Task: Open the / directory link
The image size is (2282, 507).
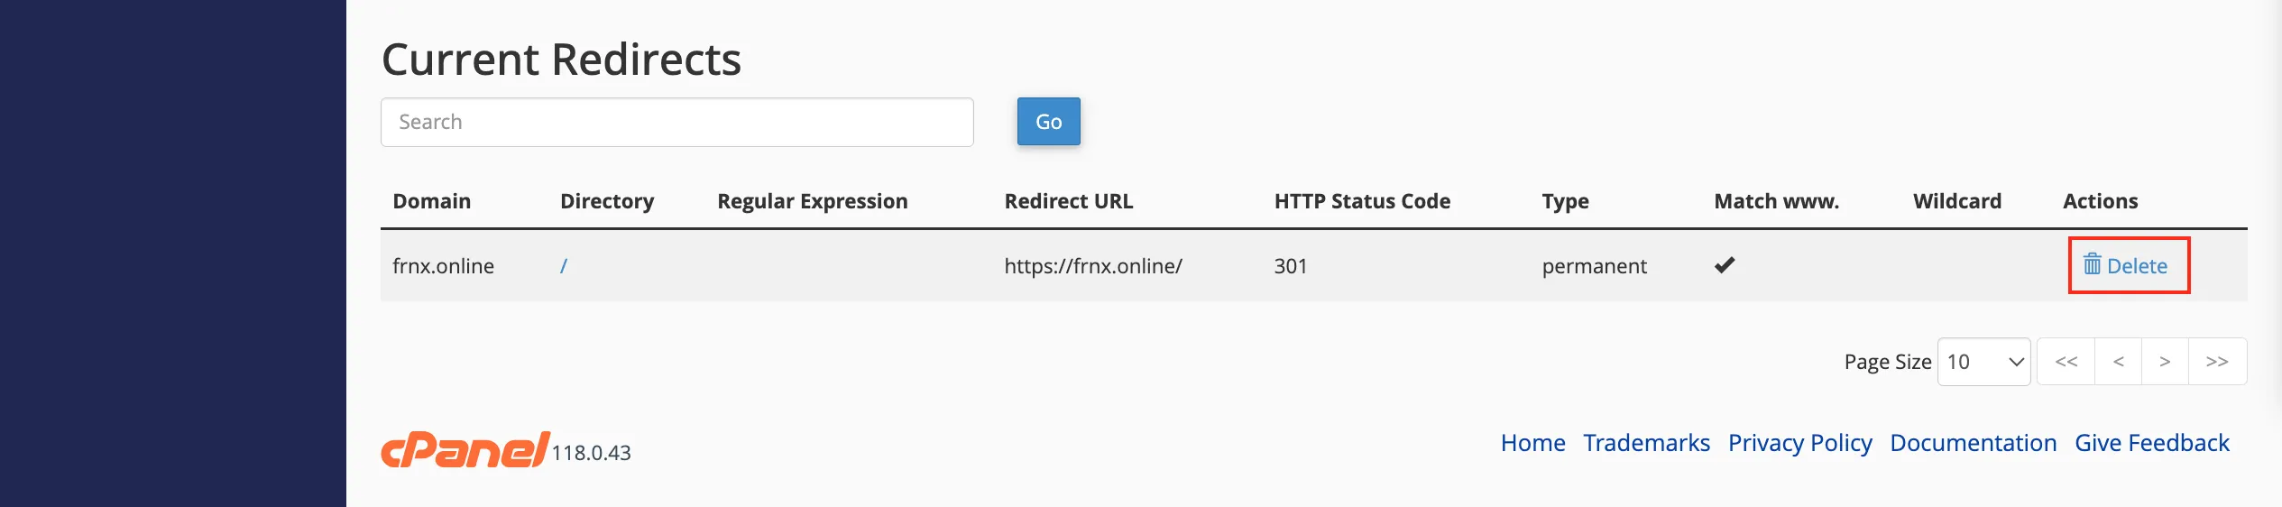Action: (x=564, y=265)
